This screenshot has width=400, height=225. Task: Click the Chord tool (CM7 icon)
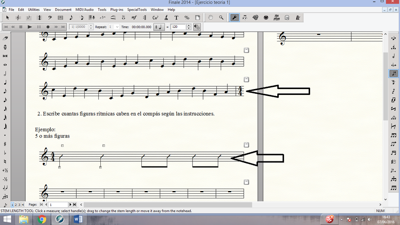click(155, 18)
